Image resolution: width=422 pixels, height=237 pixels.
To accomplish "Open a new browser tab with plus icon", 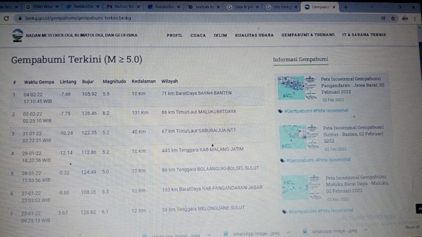I will coord(345,7).
